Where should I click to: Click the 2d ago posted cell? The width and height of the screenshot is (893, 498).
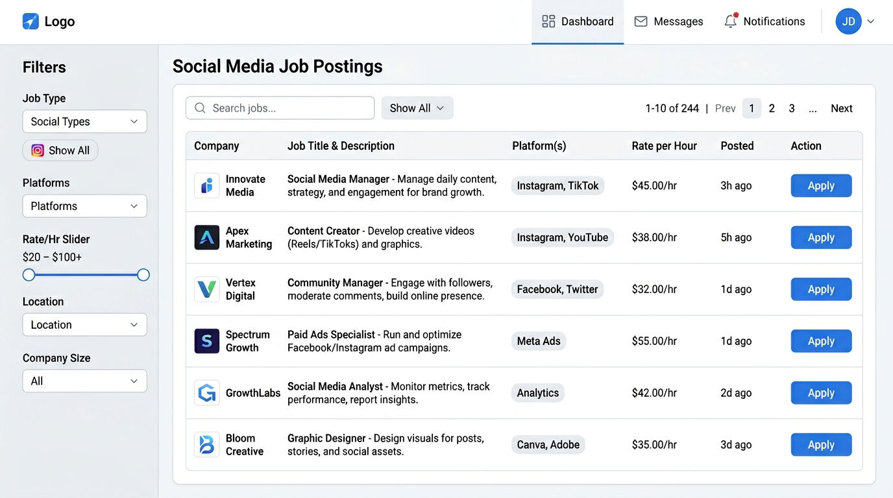736,393
